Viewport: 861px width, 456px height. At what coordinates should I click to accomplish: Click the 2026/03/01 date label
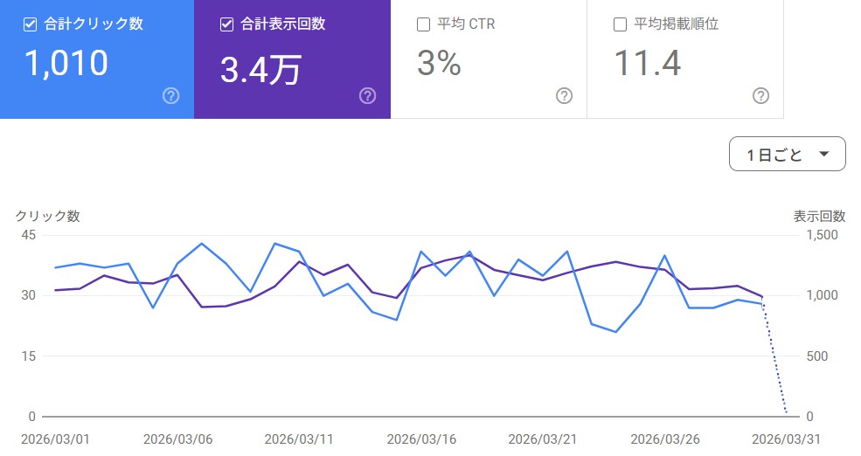(56, 438)
